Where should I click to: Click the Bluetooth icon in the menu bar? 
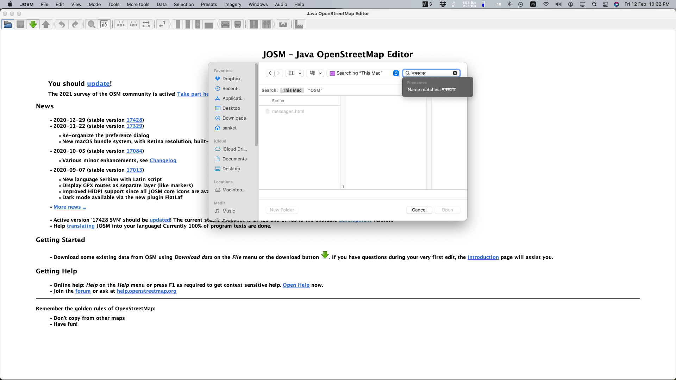(x=509, y=4)
